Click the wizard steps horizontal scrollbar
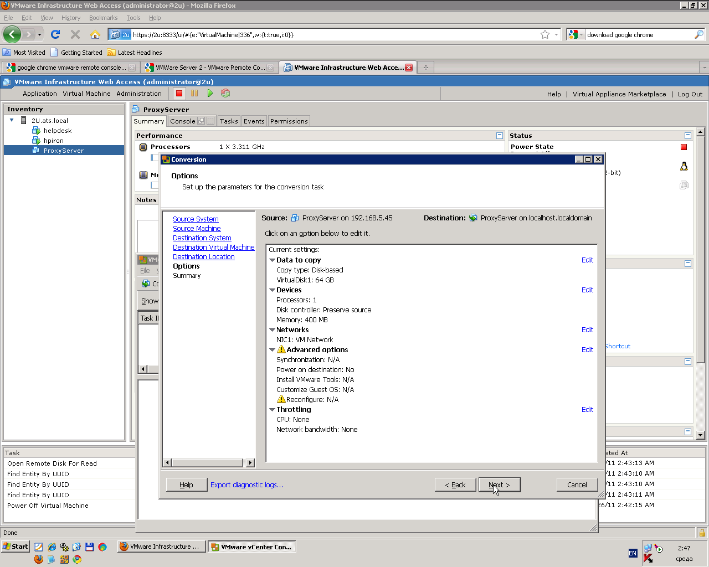This screenshot has width=709, height=567. click(x=208, y=463)
